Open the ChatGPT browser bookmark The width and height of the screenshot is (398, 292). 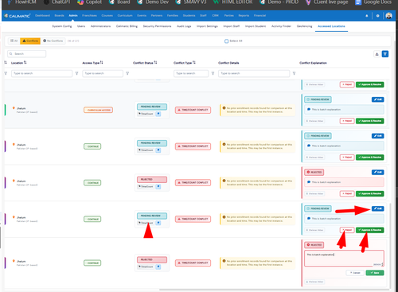tap(57, 2)
